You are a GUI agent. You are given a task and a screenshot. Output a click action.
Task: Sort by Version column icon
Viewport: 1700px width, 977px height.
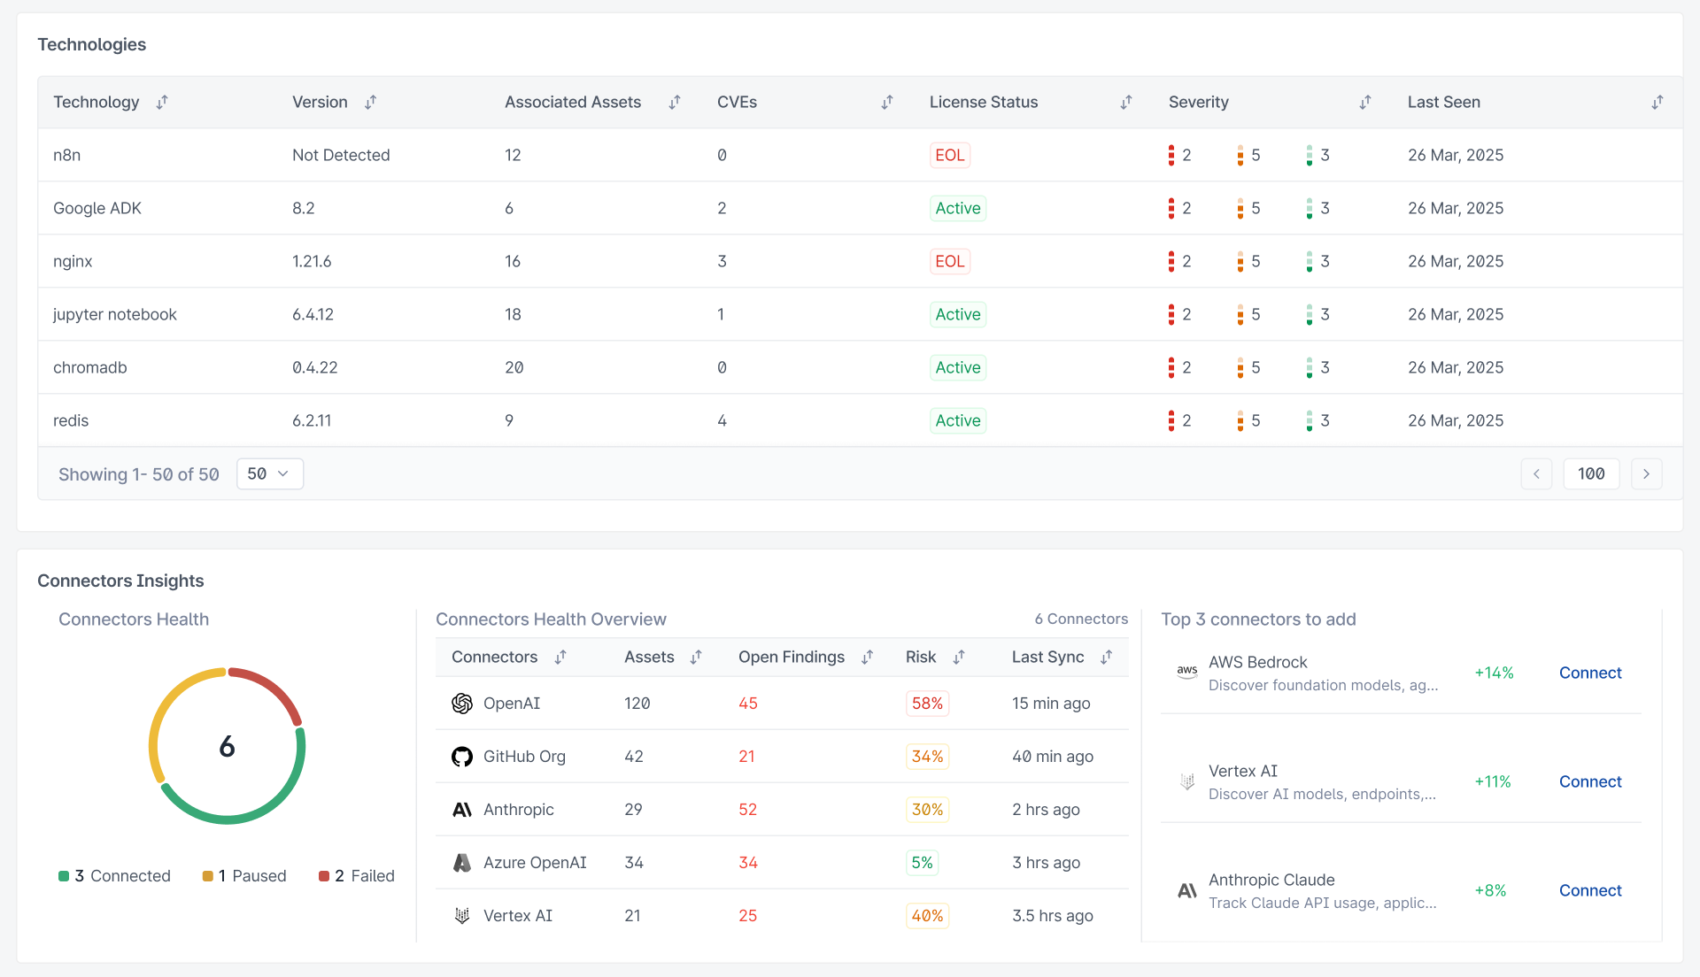click(370, 103)
